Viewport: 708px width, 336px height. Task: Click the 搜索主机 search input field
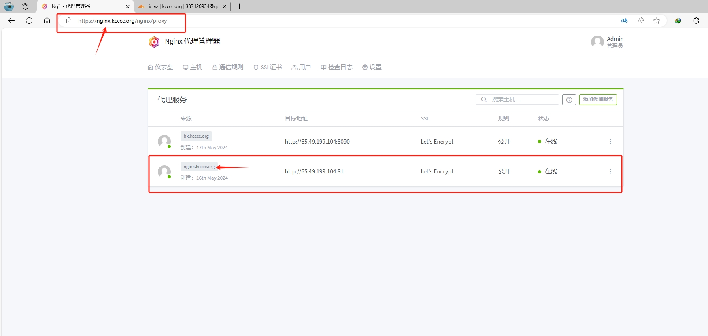517,99
